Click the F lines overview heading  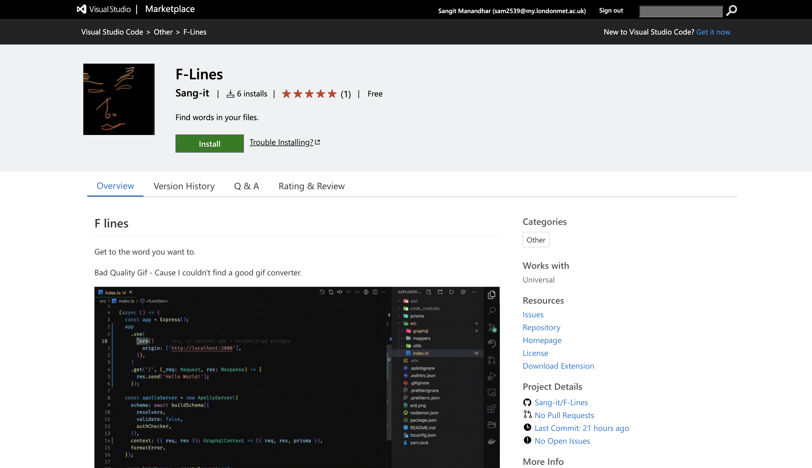[111, 223]
